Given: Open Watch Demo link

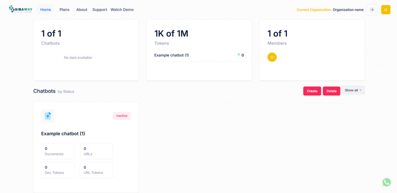Looking at the screenshot, I should click(x=122, y=10).
